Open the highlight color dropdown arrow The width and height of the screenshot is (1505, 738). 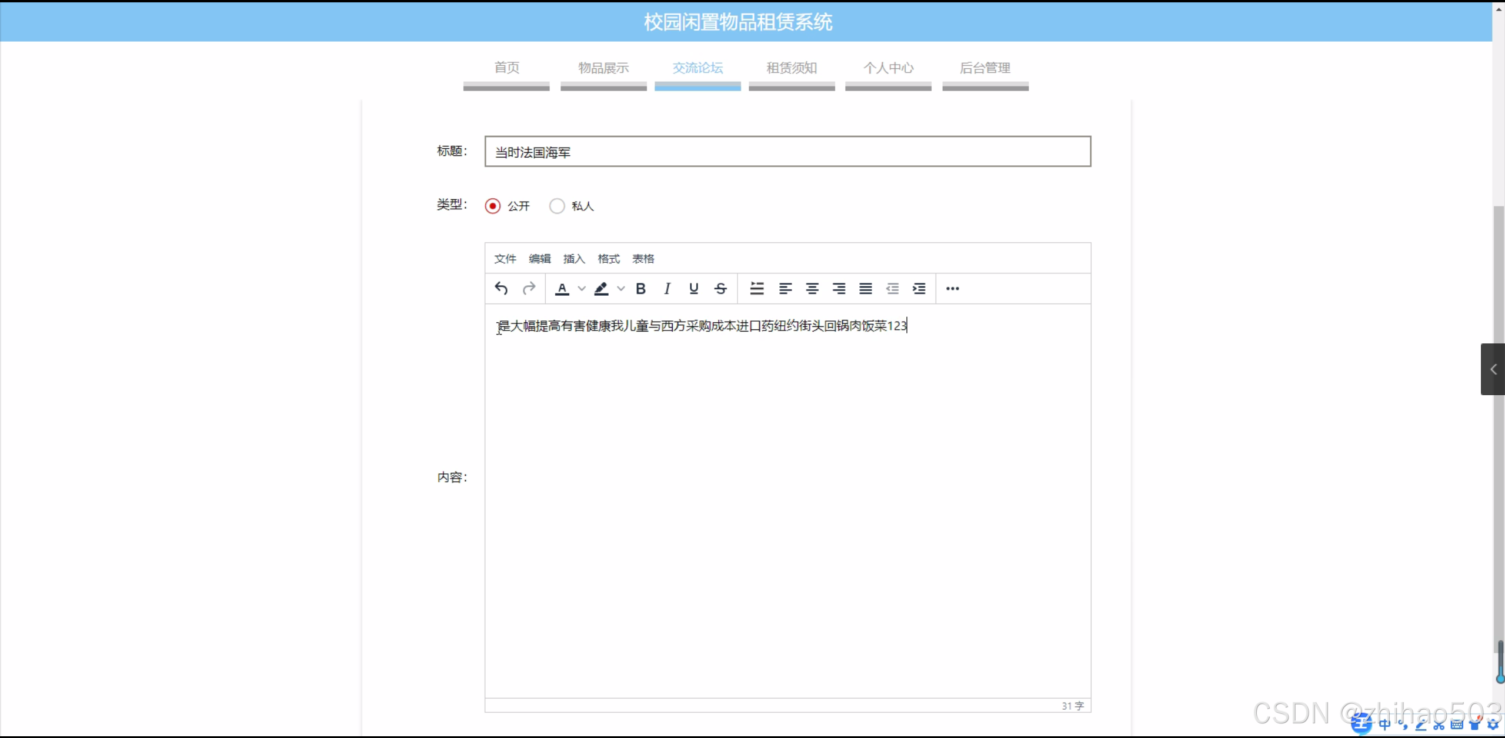[620, 288]
